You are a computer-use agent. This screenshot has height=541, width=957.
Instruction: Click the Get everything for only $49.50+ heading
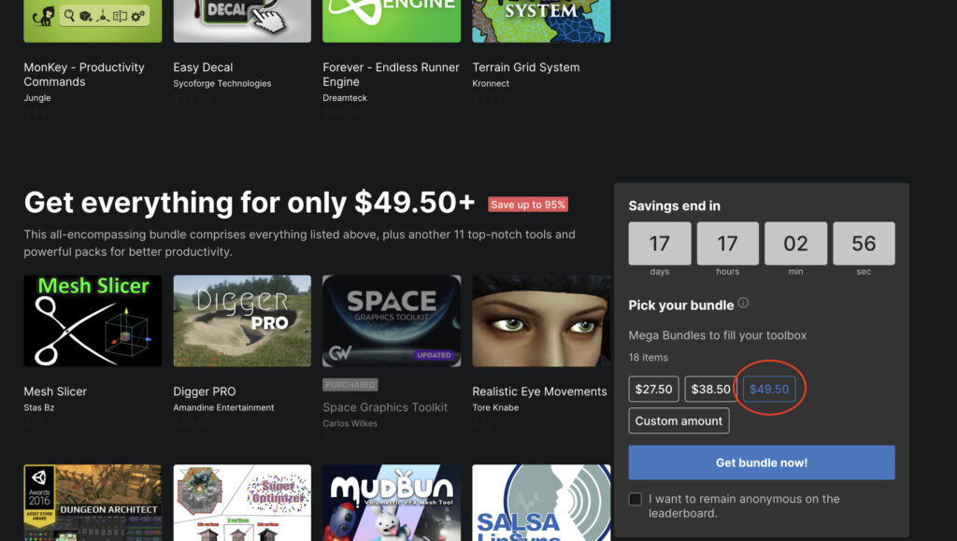[249, 203]
